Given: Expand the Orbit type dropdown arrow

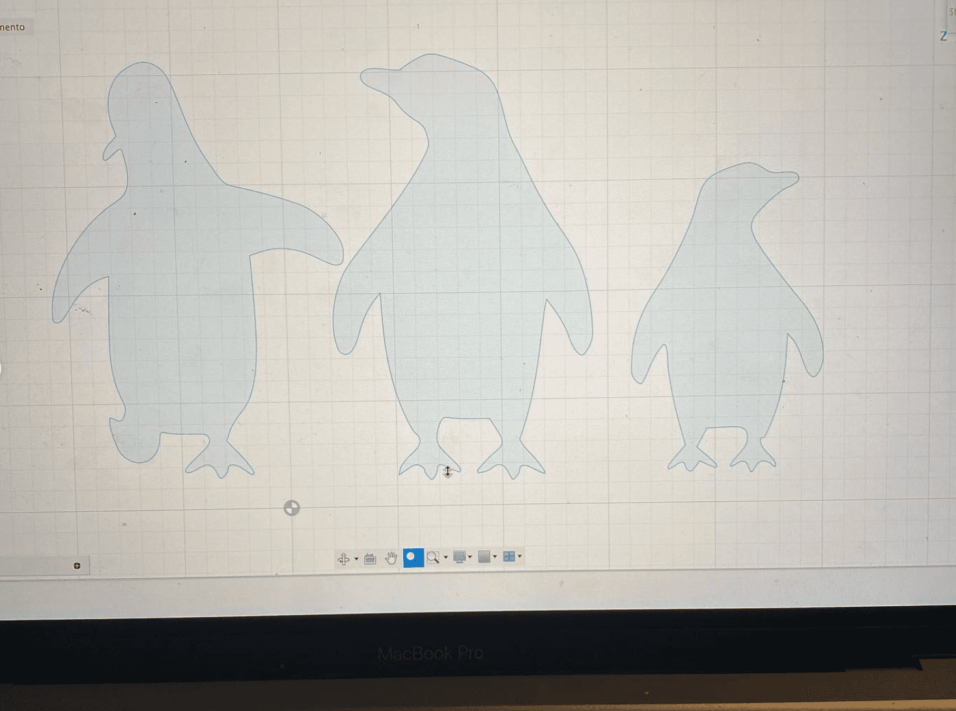Looking at the screenshot, I should pyautogui.click(x=356, y=559).
